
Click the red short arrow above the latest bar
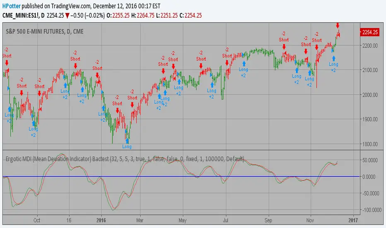point(338,25)
